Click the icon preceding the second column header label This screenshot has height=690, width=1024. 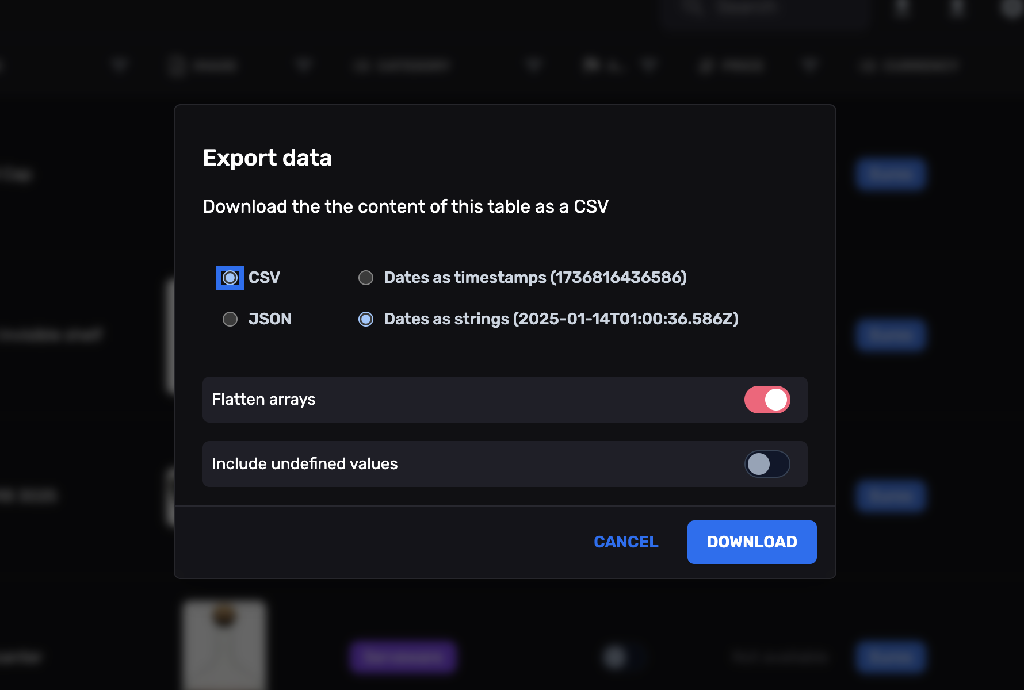click(175, 66)
